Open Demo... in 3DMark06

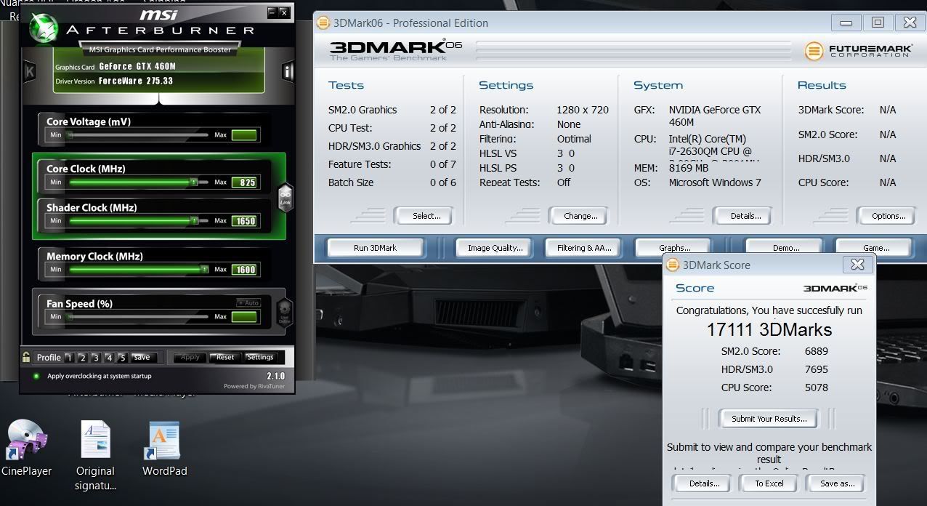[x=786, y=248]
